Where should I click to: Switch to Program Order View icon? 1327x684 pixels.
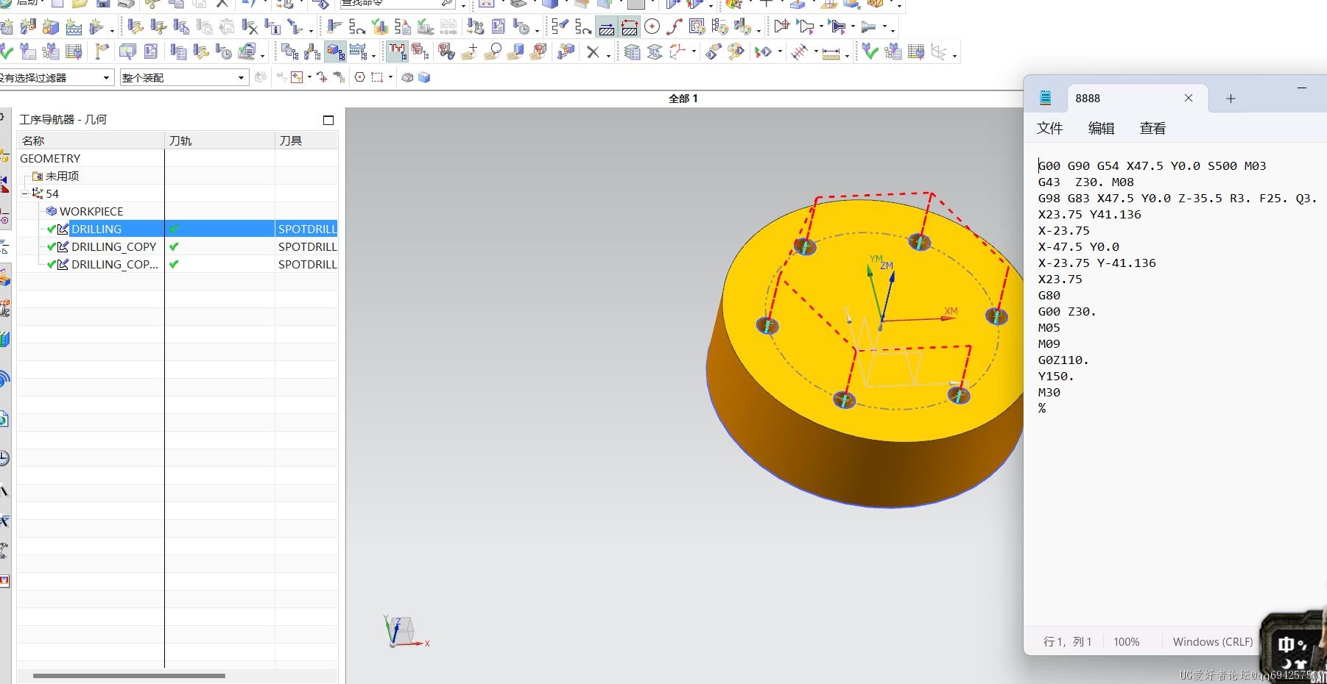tap(289, 51)
